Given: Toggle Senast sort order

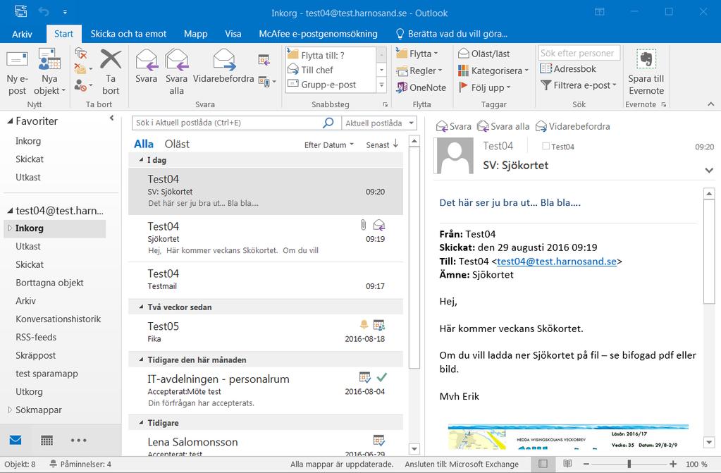Looking at the screenshot, I should 382,145.
